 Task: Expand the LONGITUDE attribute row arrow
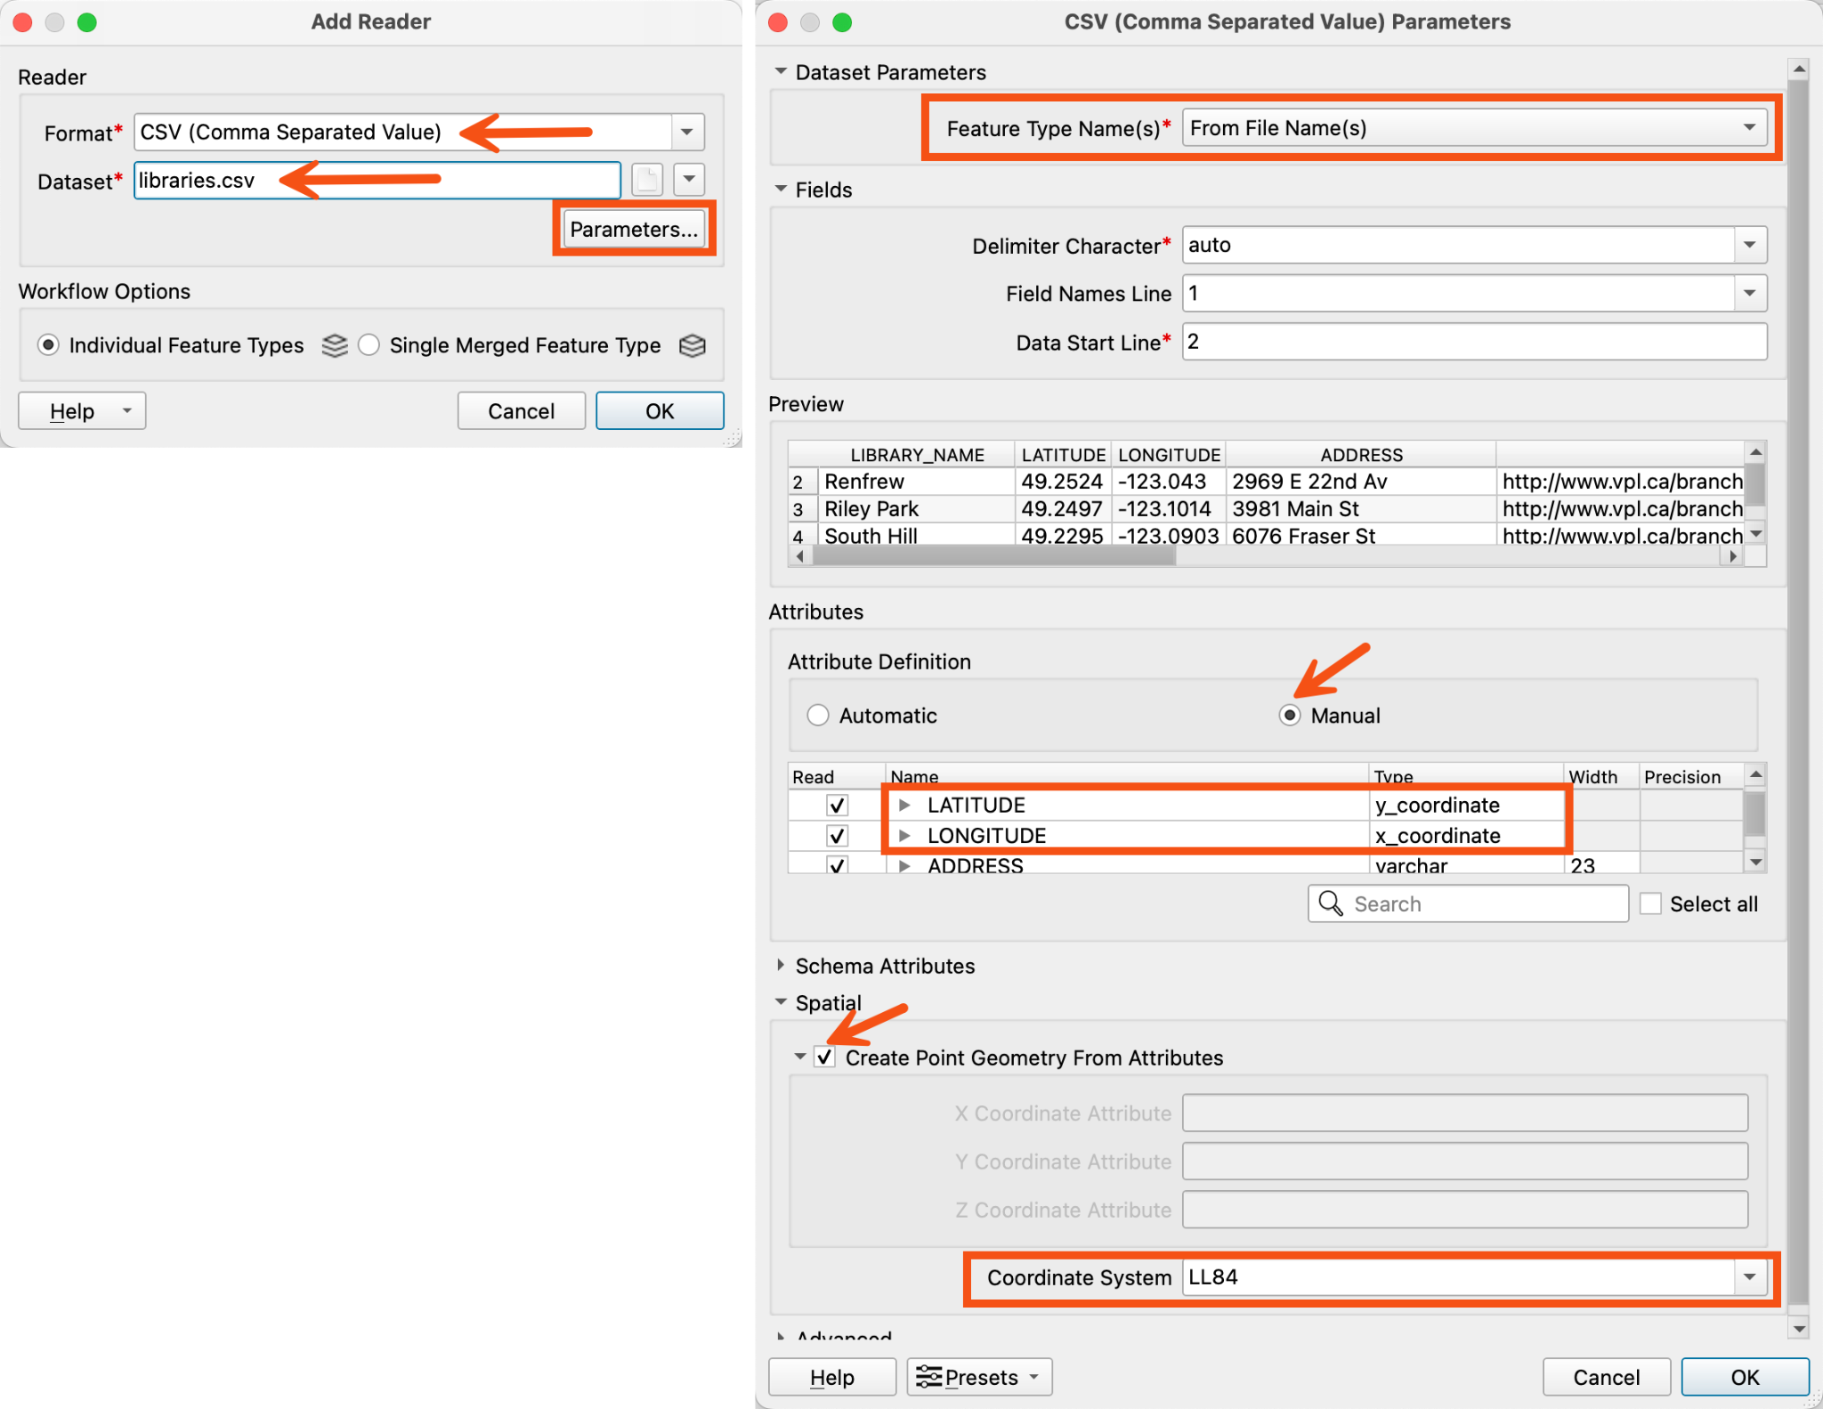coord(904,836)
